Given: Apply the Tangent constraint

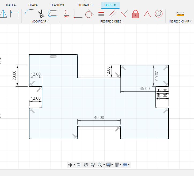Looking at the screenshot, I should point(89,14).
